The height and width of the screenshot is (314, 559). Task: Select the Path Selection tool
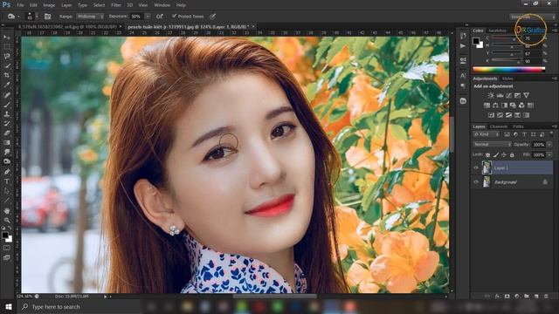coord(7,191)
